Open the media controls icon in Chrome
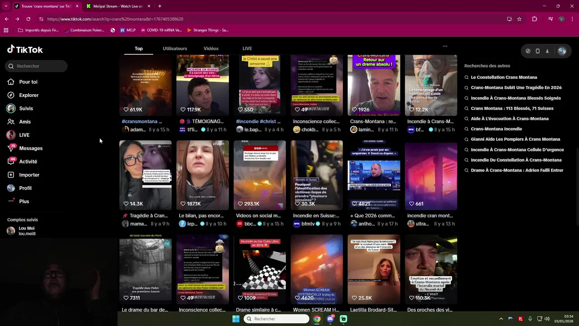 point(551,19)
